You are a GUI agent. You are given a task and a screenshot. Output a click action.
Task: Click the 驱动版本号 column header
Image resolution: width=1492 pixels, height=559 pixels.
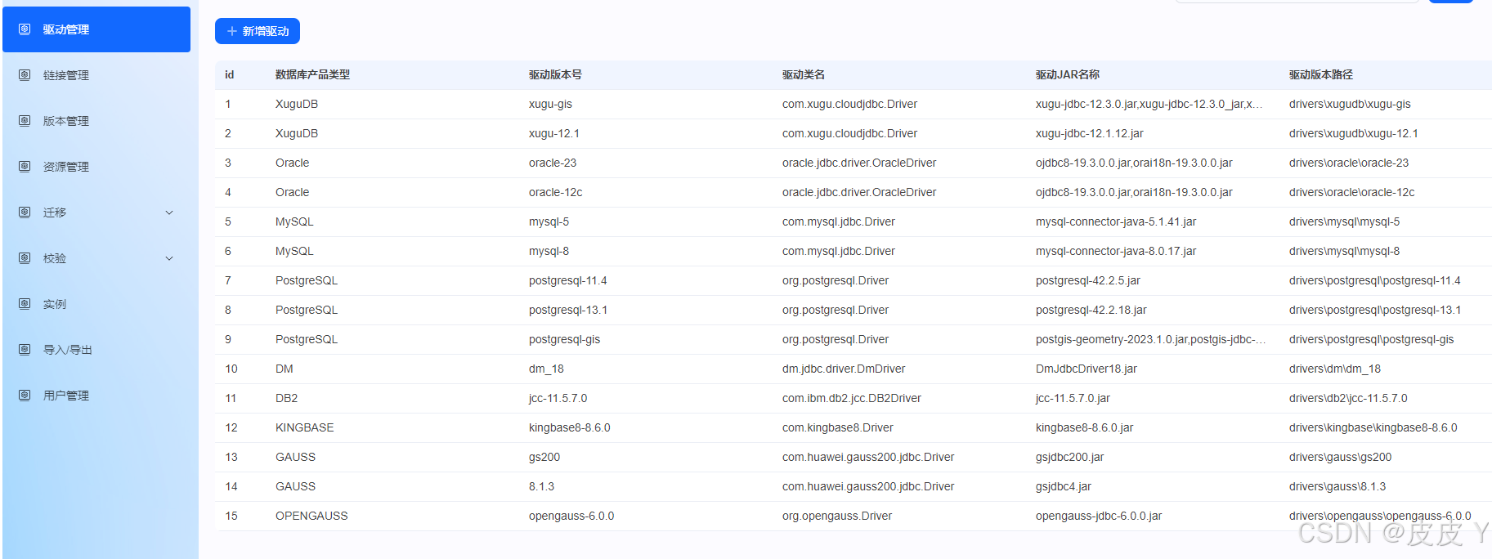tap(555, 74)
